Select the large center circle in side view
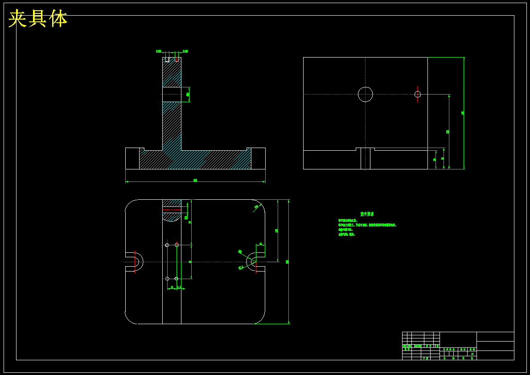This screenshot has width=530, height=375. click(x=366, y=95)
